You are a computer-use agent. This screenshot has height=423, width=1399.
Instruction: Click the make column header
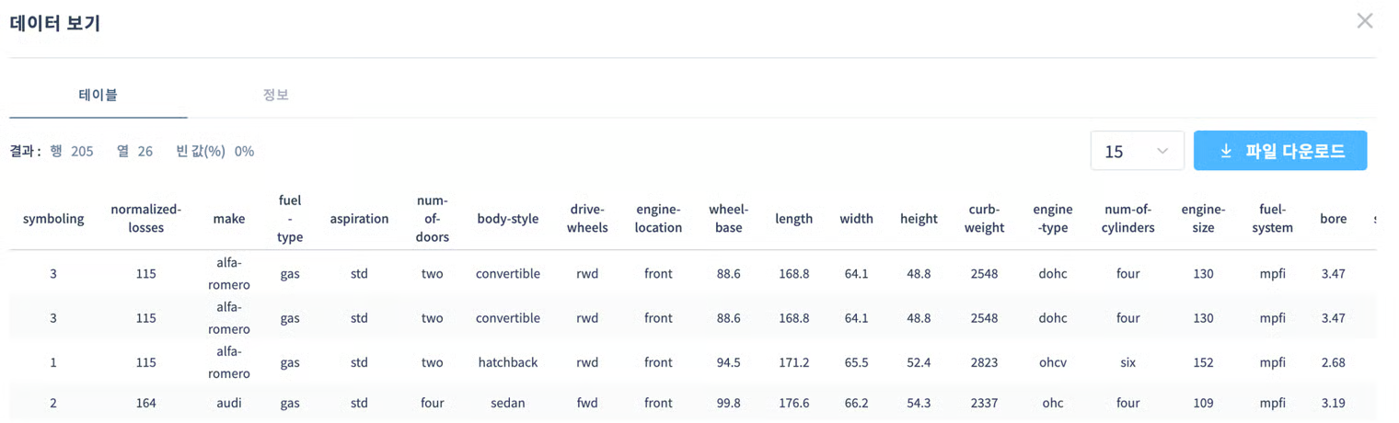coord(228,219)
